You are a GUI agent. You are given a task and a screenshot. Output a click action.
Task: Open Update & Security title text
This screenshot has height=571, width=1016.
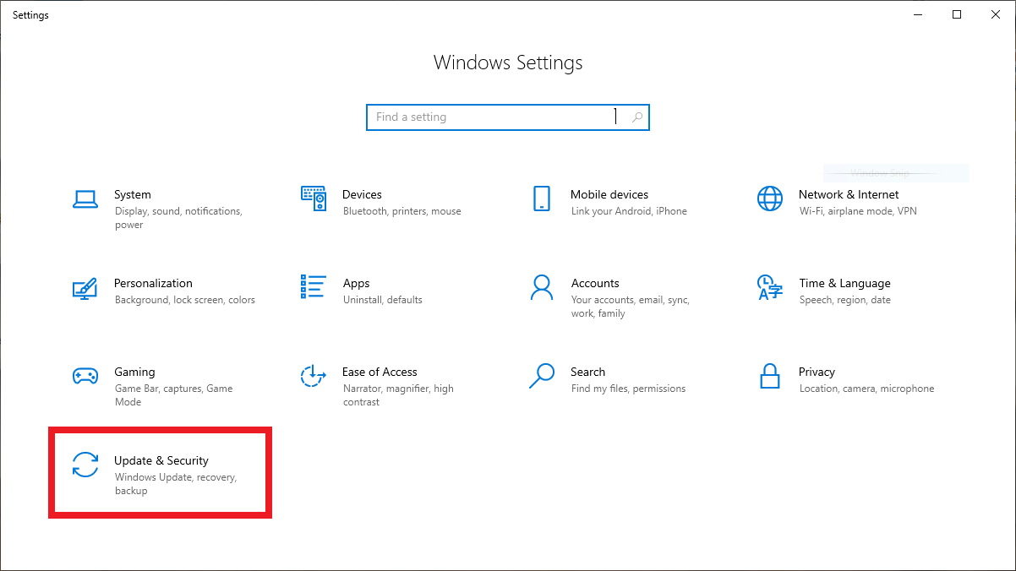coord(161,460)
